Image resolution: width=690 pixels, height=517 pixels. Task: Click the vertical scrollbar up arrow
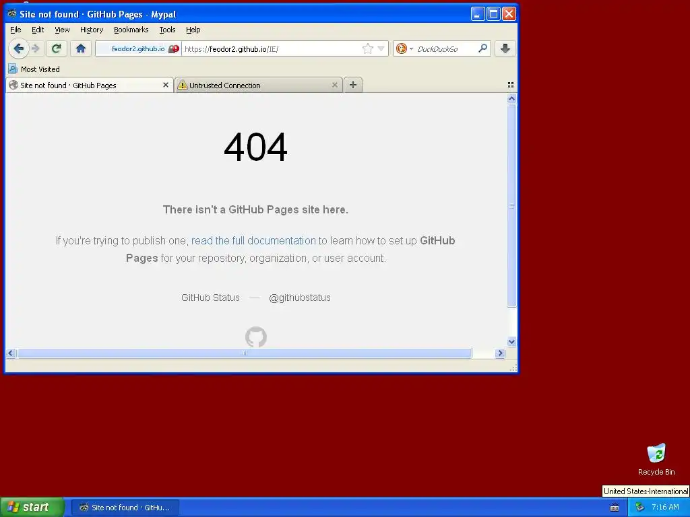(x=511, y=99)
